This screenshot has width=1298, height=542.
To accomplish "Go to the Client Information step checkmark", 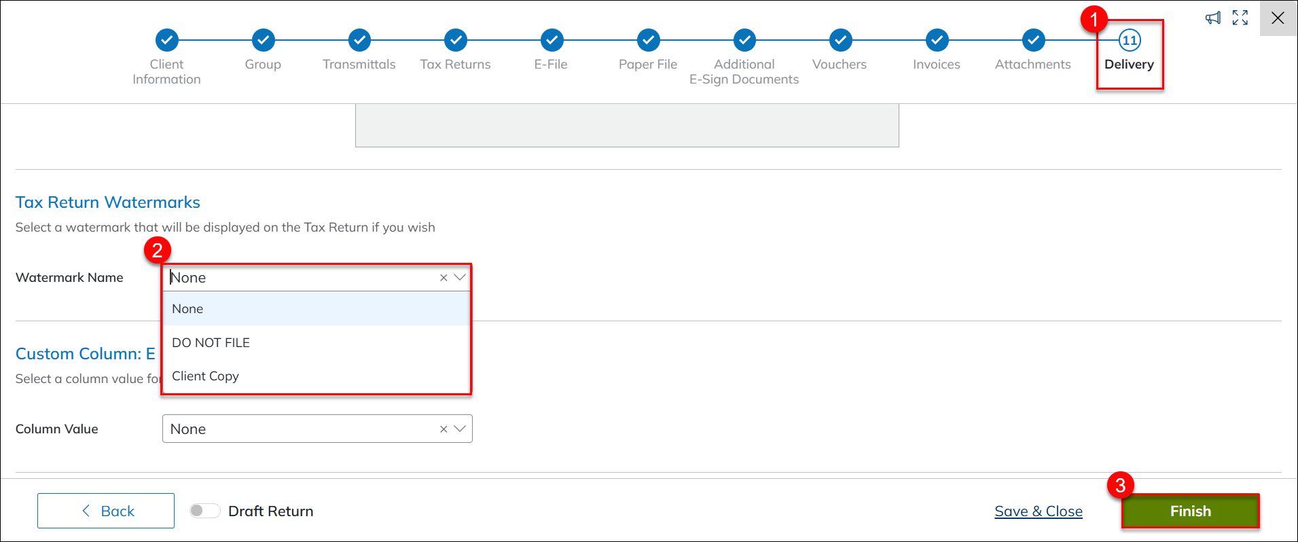I will coord(167,40).
